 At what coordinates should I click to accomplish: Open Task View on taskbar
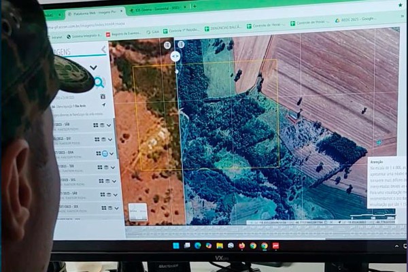(x=187, y=245)
